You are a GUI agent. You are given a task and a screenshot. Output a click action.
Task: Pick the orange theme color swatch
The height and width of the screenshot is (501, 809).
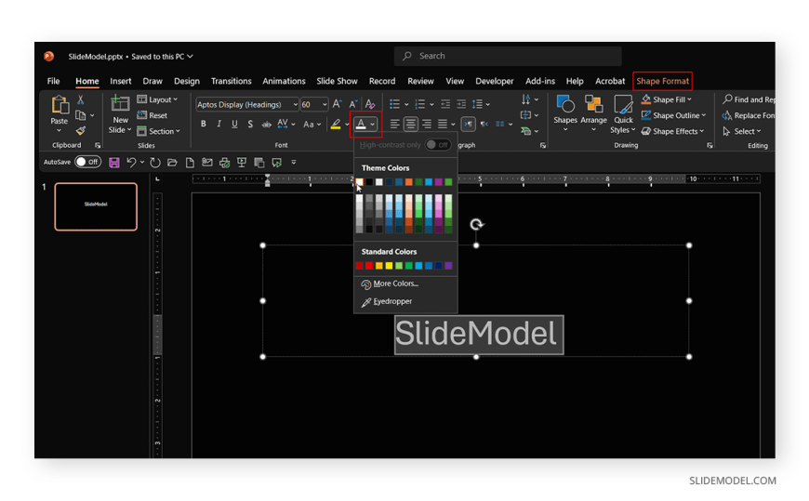[x=408, y=182]
